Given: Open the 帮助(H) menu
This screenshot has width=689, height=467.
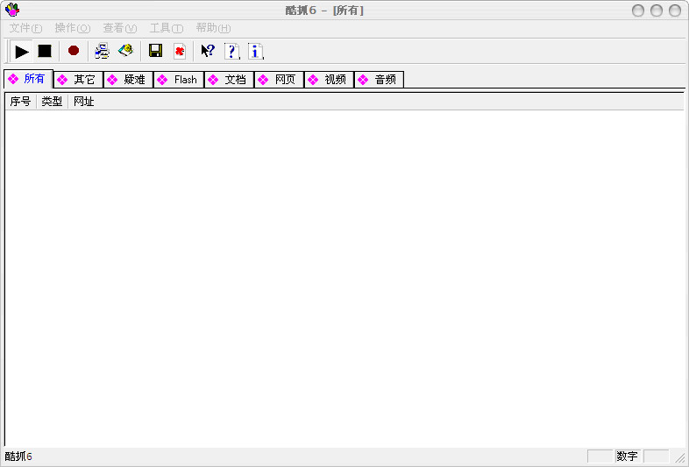Looking at the screenshot, I should [213, 28].
